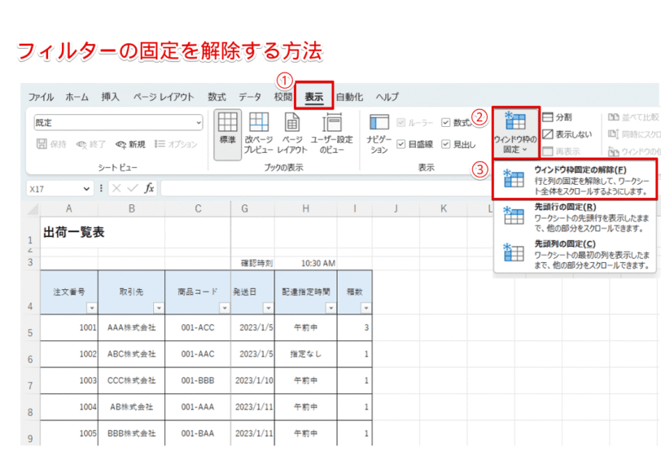This screenshot has width=661, height=451.
Task: Open sheet view オプション options
Action: tap(176, 144)
